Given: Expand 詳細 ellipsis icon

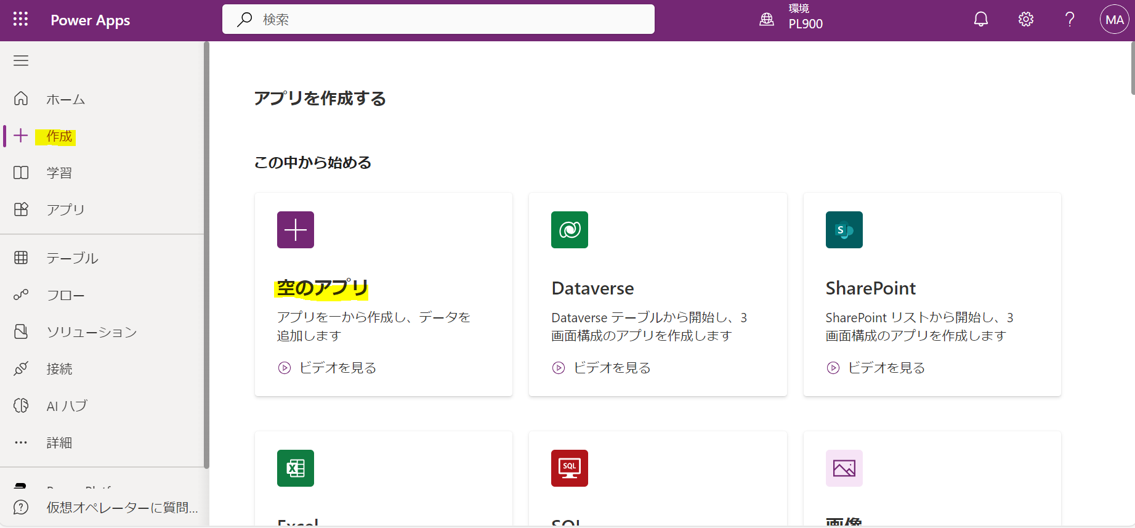Looking at the screenshot, I should click(x=21, y=442).
